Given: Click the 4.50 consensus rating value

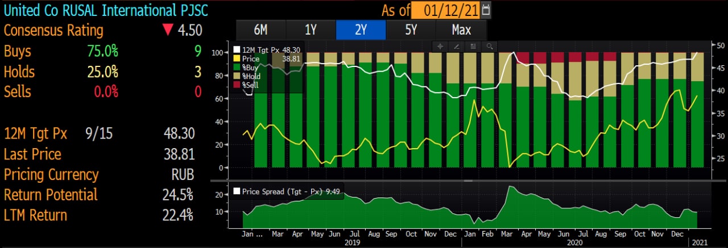Looking at the screenshot, I should tap(190, 31).
